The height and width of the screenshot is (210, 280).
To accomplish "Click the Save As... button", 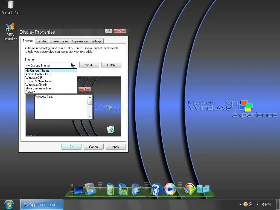I will 89,65.
